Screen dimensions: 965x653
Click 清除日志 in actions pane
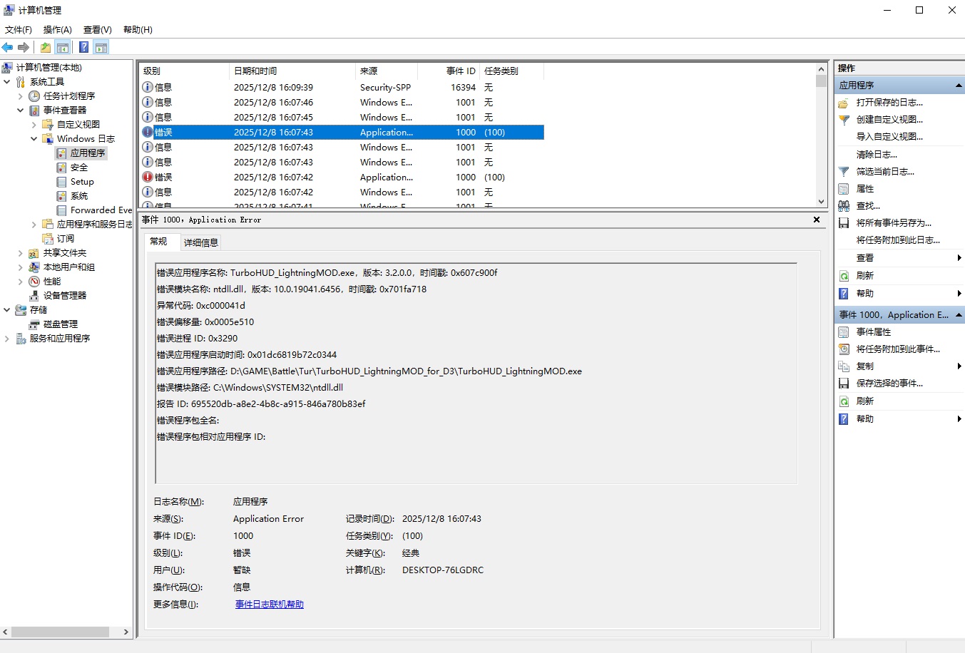pyautogui.click(x=877, y=155)
